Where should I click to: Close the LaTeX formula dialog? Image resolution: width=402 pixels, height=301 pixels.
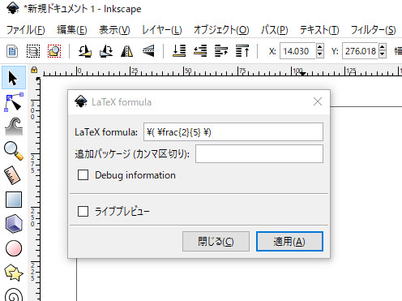tap(318, 101)
